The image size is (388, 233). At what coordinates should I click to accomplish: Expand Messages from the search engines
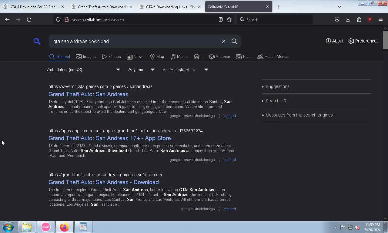tap(297, 115)
